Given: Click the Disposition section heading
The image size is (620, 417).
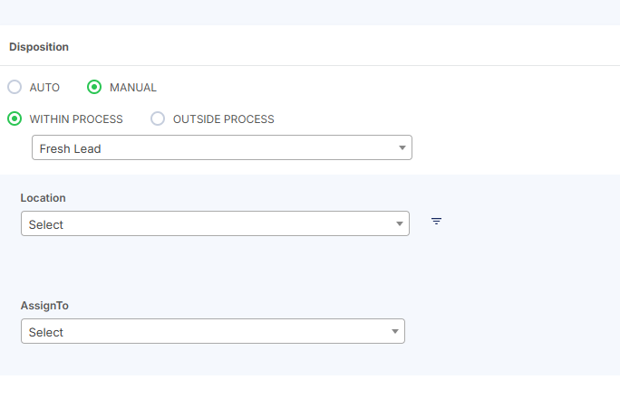Looking at the screenshot, I should [39, 47].
